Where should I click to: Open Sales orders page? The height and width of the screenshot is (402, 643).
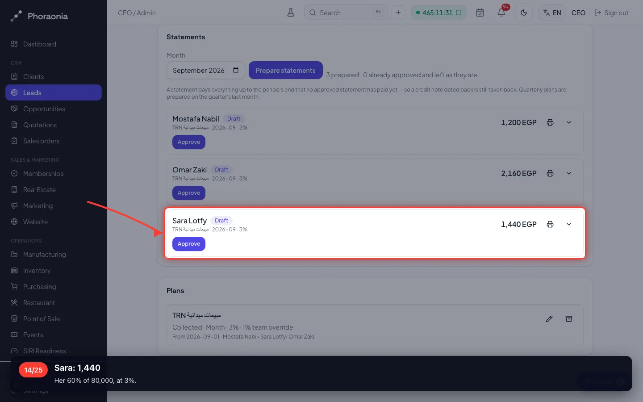pos(54,141)
